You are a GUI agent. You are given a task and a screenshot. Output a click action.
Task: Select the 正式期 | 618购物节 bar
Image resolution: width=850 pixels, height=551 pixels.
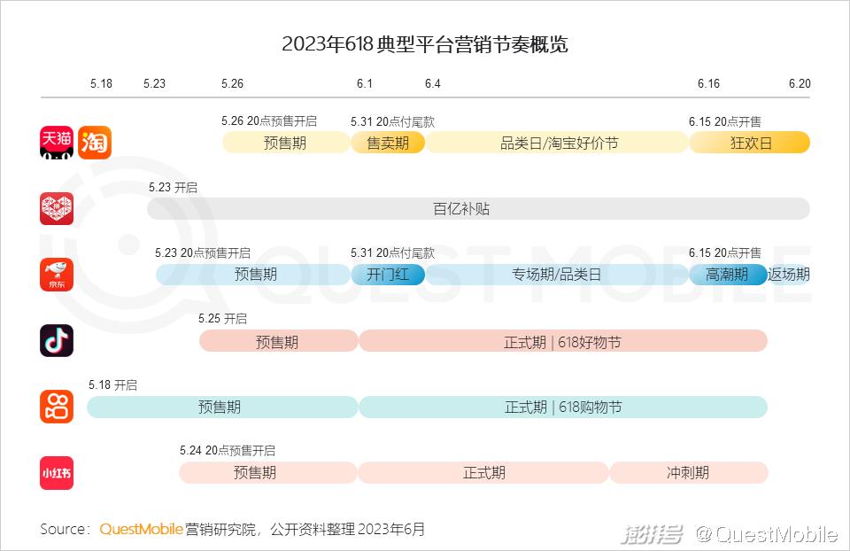(x=563, y=407)
